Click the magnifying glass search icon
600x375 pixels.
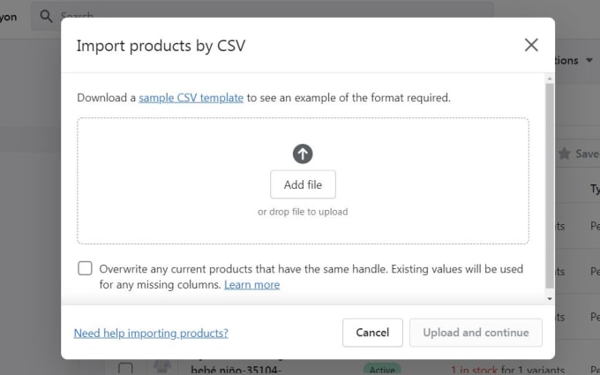click(x=46, y=16)
